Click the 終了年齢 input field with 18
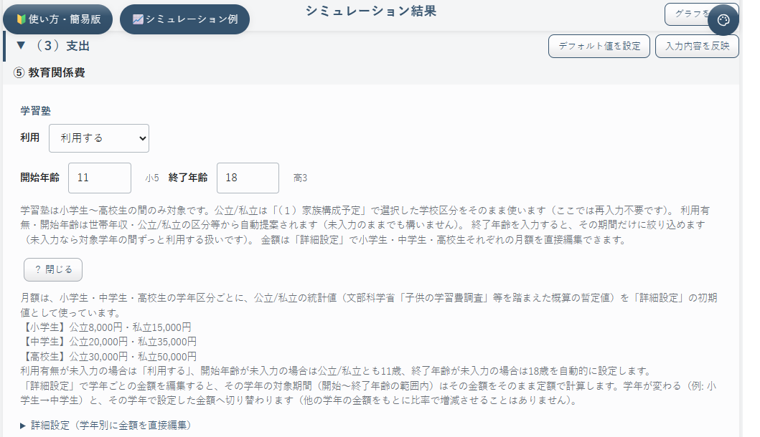760x437 pixels. [x=248, y=178]
